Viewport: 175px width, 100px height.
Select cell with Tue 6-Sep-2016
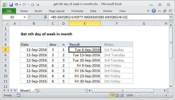[85, 50]
